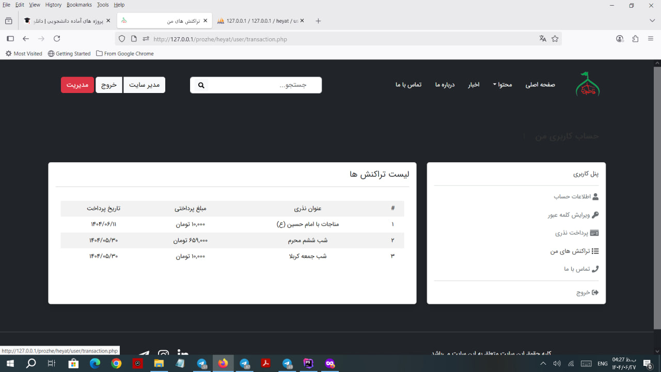This screenshot has height=372, width=661.
Task: Open the Firefox extensions puzzle icon
Action: point(635,39)
